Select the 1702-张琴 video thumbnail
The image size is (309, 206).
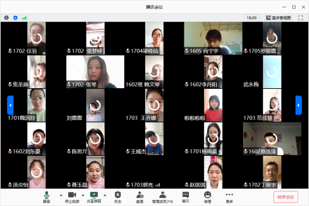(x=95, y=71)
